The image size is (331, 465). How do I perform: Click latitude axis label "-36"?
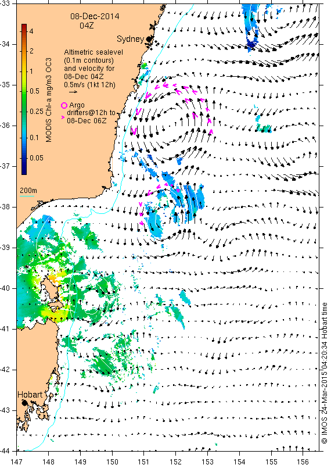pos(5,126)
